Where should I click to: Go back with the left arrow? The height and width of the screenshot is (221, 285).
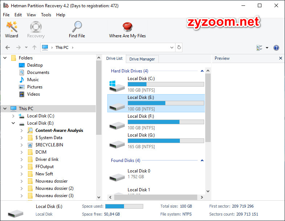tap(8, 47)
